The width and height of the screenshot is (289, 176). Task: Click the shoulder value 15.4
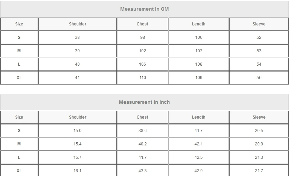tap(77, 144)
